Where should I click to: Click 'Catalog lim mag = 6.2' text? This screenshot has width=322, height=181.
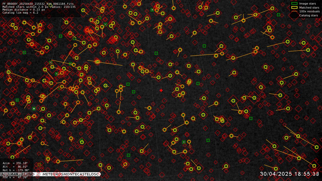20,13
